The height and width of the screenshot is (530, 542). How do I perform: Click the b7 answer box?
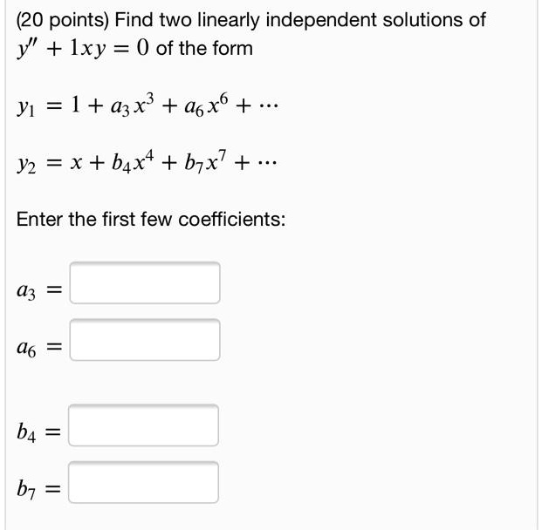pos(145,483)
